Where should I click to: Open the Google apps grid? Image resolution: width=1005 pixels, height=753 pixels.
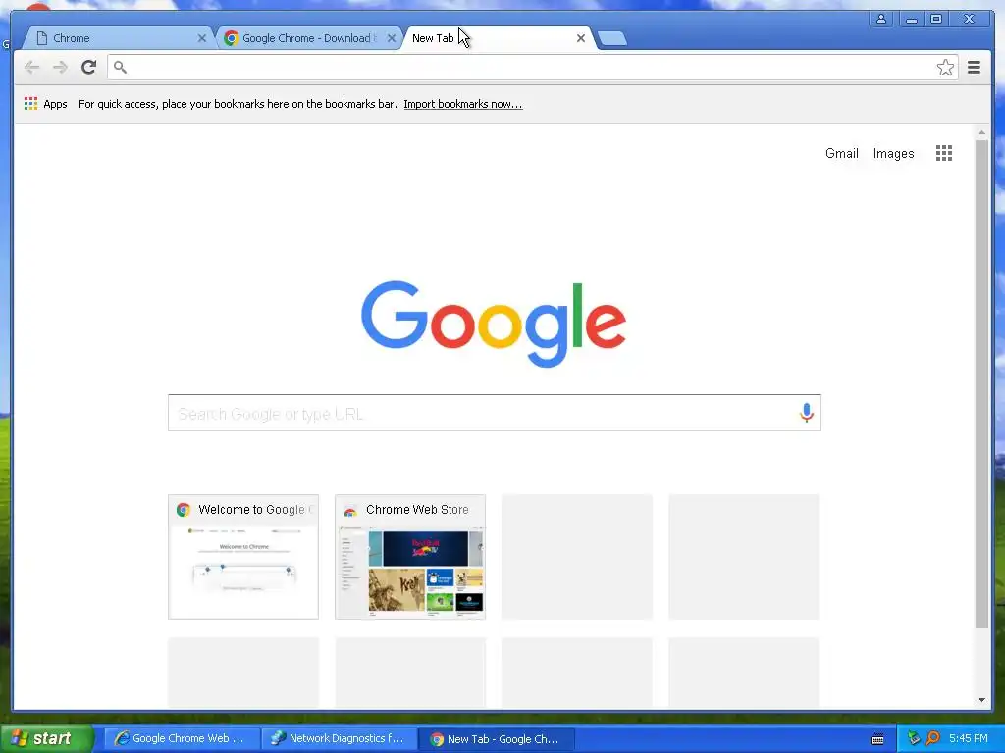tap(943, 153)
